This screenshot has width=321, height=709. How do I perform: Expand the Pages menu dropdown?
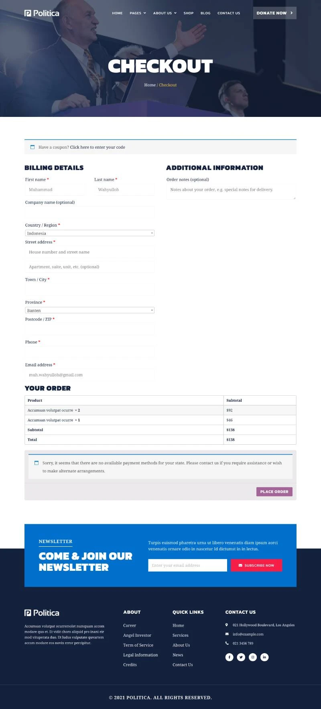click(x=138, y=13)
